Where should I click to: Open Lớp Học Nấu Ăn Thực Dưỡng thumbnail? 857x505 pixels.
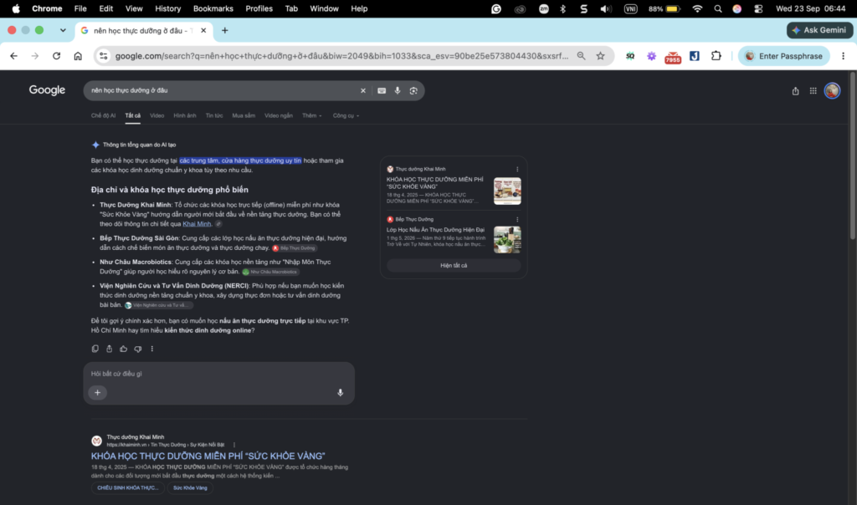[507, 240]
